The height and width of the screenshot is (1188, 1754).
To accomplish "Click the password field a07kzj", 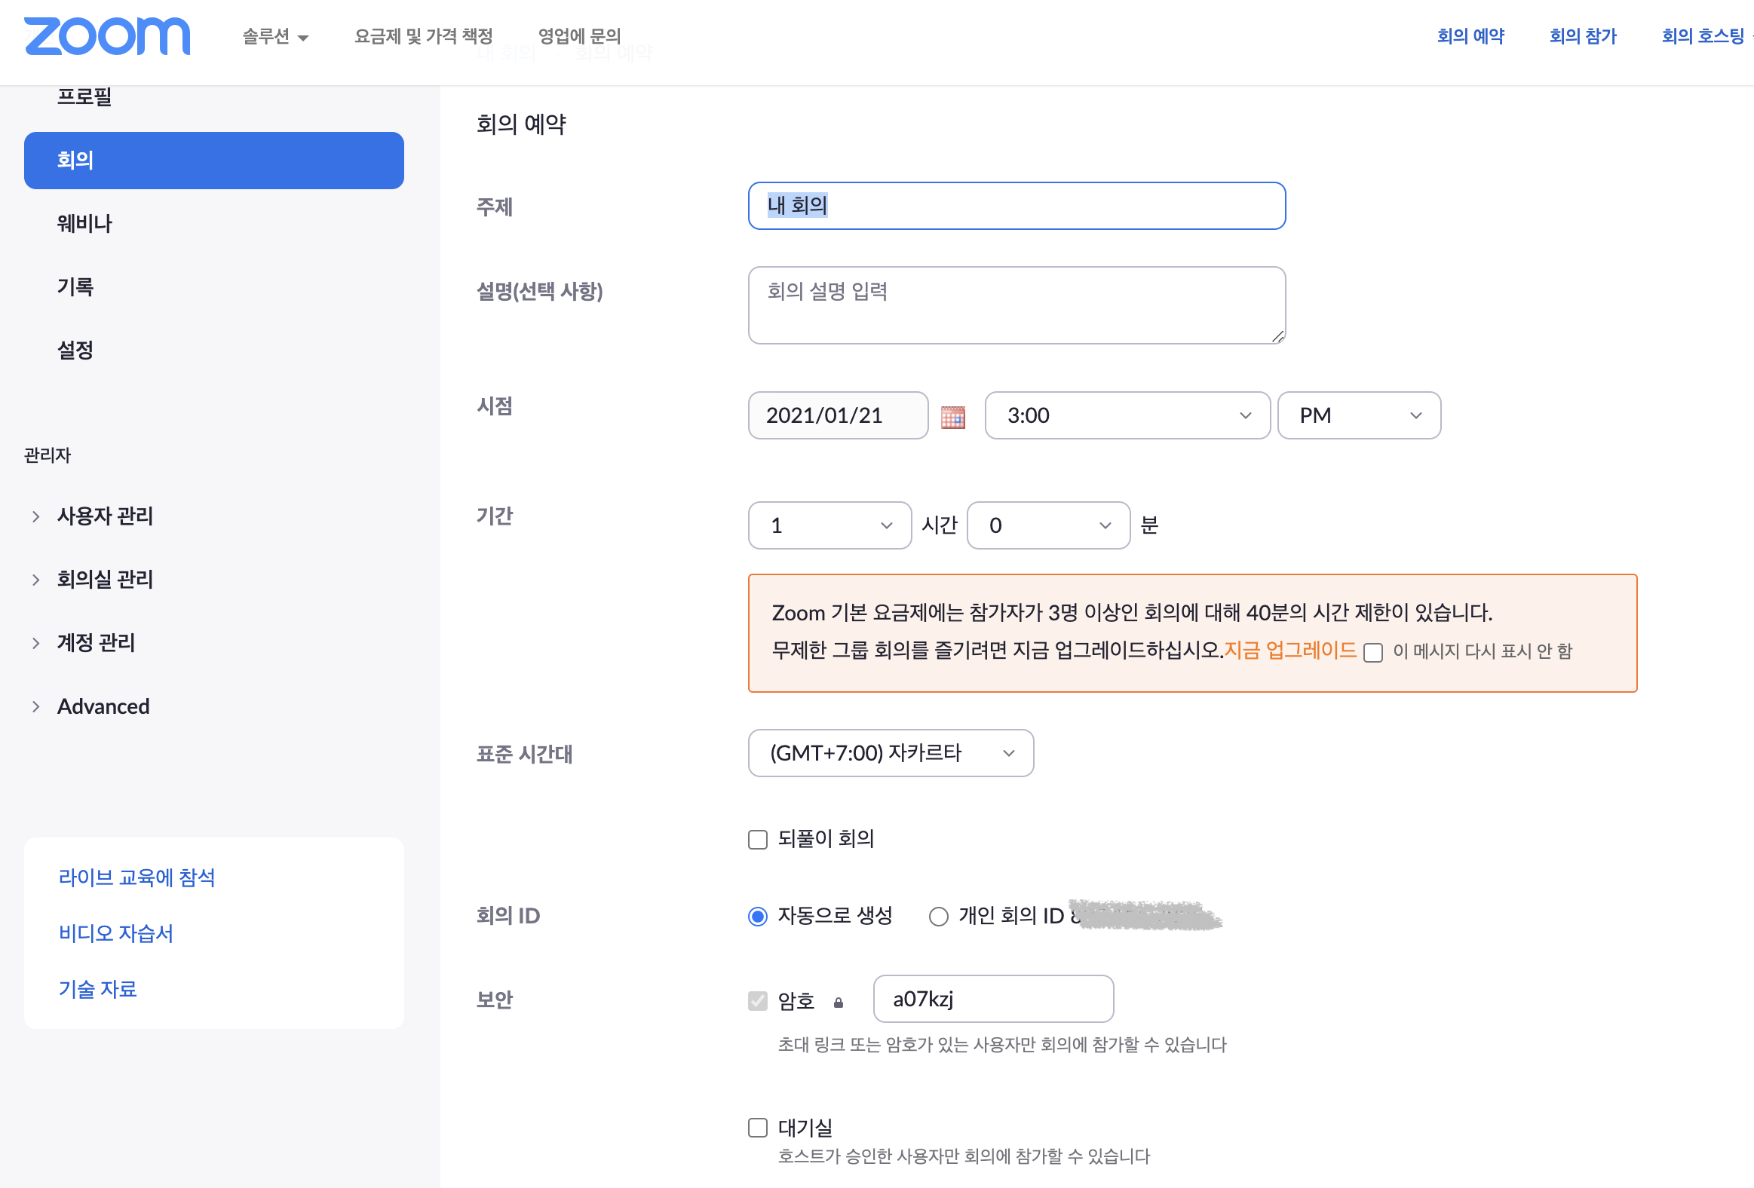I will coord(993,1000).
